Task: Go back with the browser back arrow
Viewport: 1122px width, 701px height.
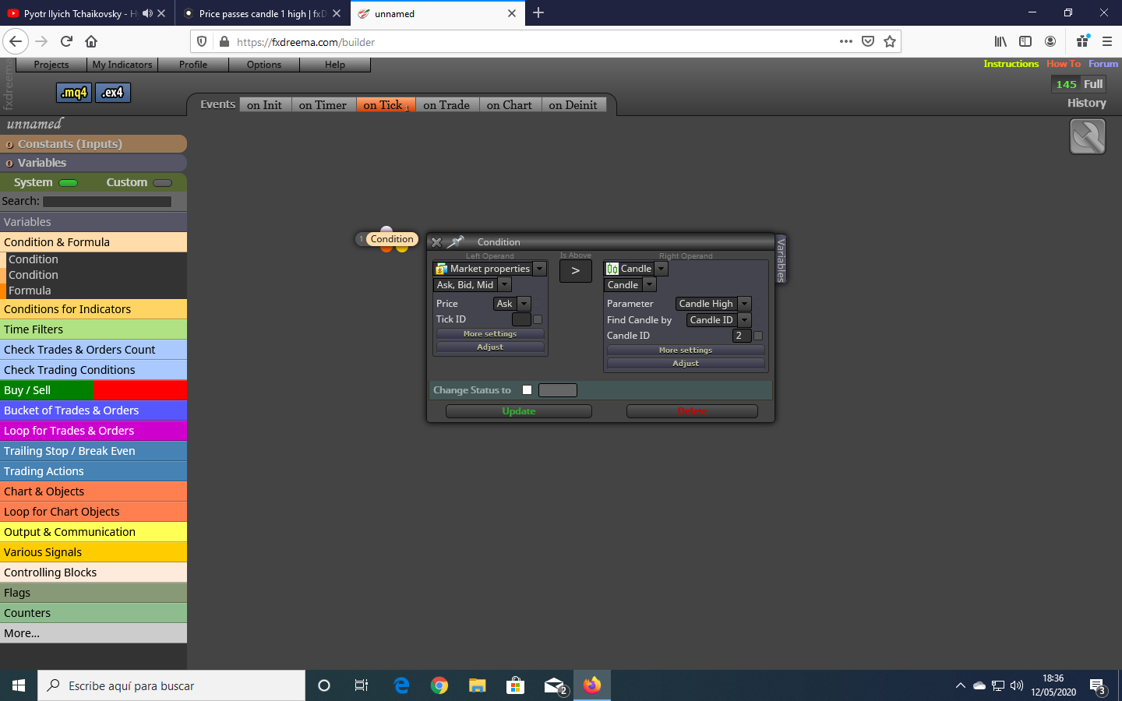Action: (16, 42)
